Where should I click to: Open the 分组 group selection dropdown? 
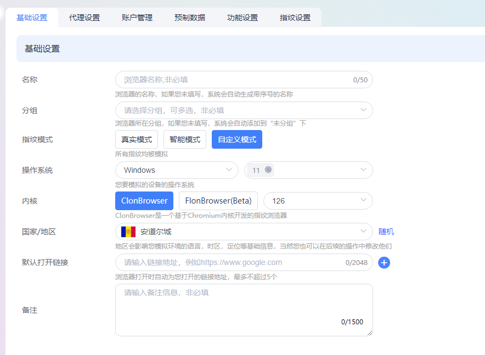[244, 110]
